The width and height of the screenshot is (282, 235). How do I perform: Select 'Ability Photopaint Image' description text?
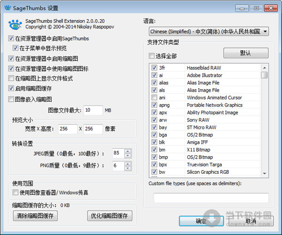212,113
